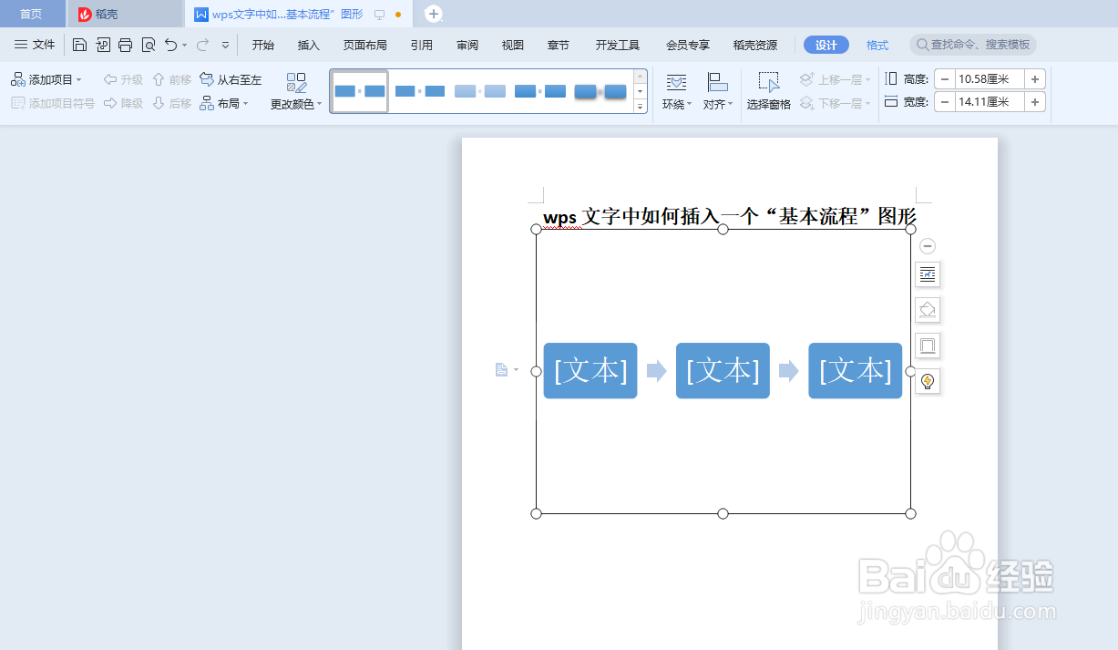1118x650 pixels.
Task: Open the 视图 tab
Action: click(513, 45)
